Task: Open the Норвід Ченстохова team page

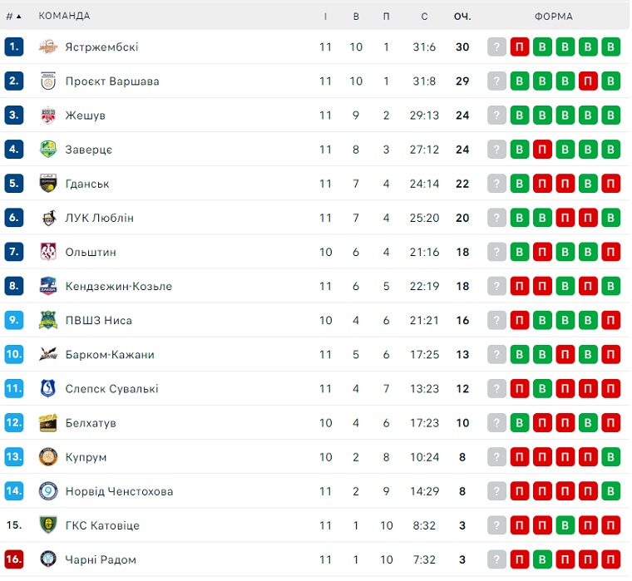Action: (x=119, y=491)
